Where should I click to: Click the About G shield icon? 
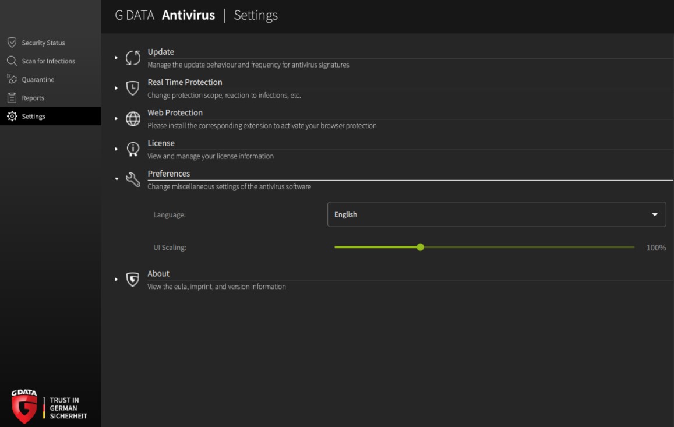click(133, 280)
